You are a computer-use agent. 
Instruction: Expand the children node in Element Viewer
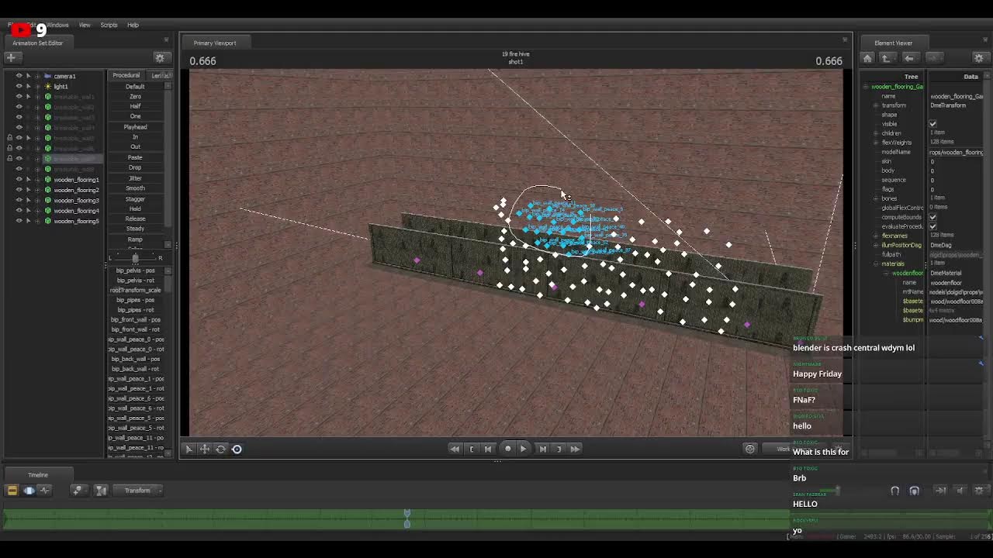875,133
